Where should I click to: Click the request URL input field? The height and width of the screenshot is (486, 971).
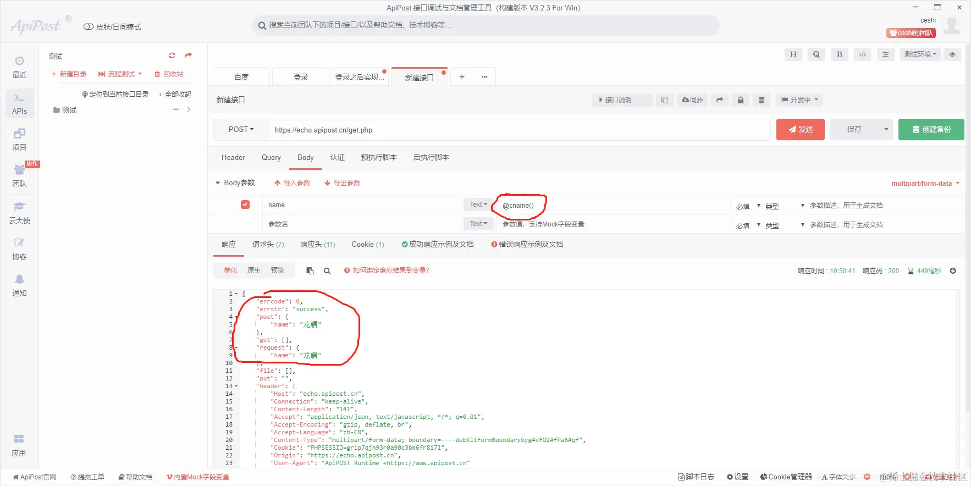coord(520,130)
